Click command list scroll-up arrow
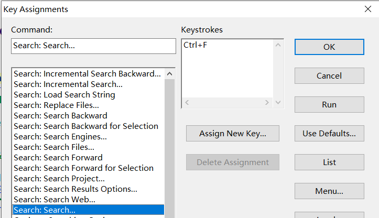 click(x=170, y=74)
